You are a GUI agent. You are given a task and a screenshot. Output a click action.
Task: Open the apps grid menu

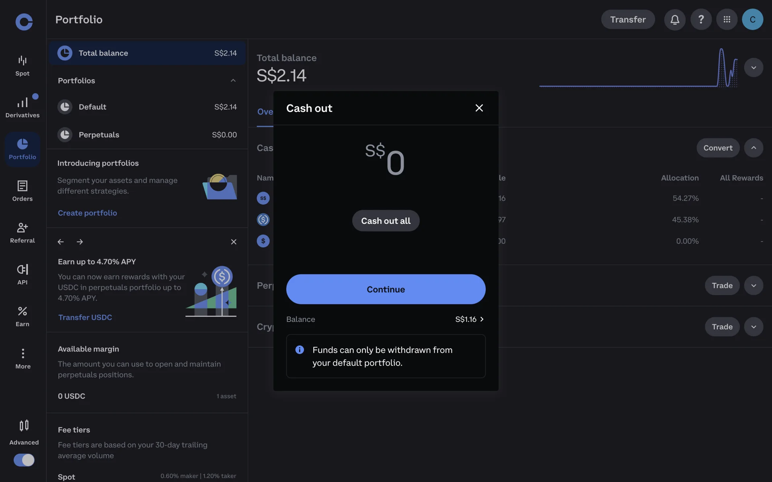[727, 19]
